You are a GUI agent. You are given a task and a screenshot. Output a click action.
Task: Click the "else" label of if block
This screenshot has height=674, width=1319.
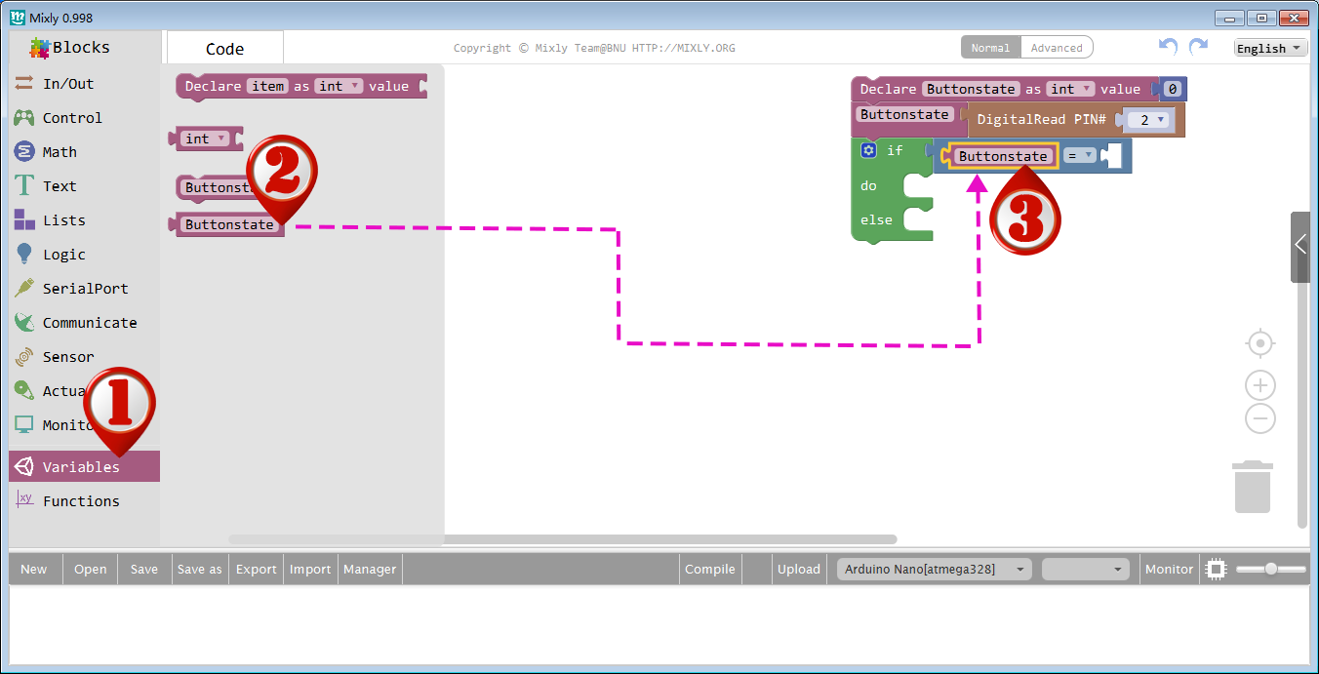[876, 219]
